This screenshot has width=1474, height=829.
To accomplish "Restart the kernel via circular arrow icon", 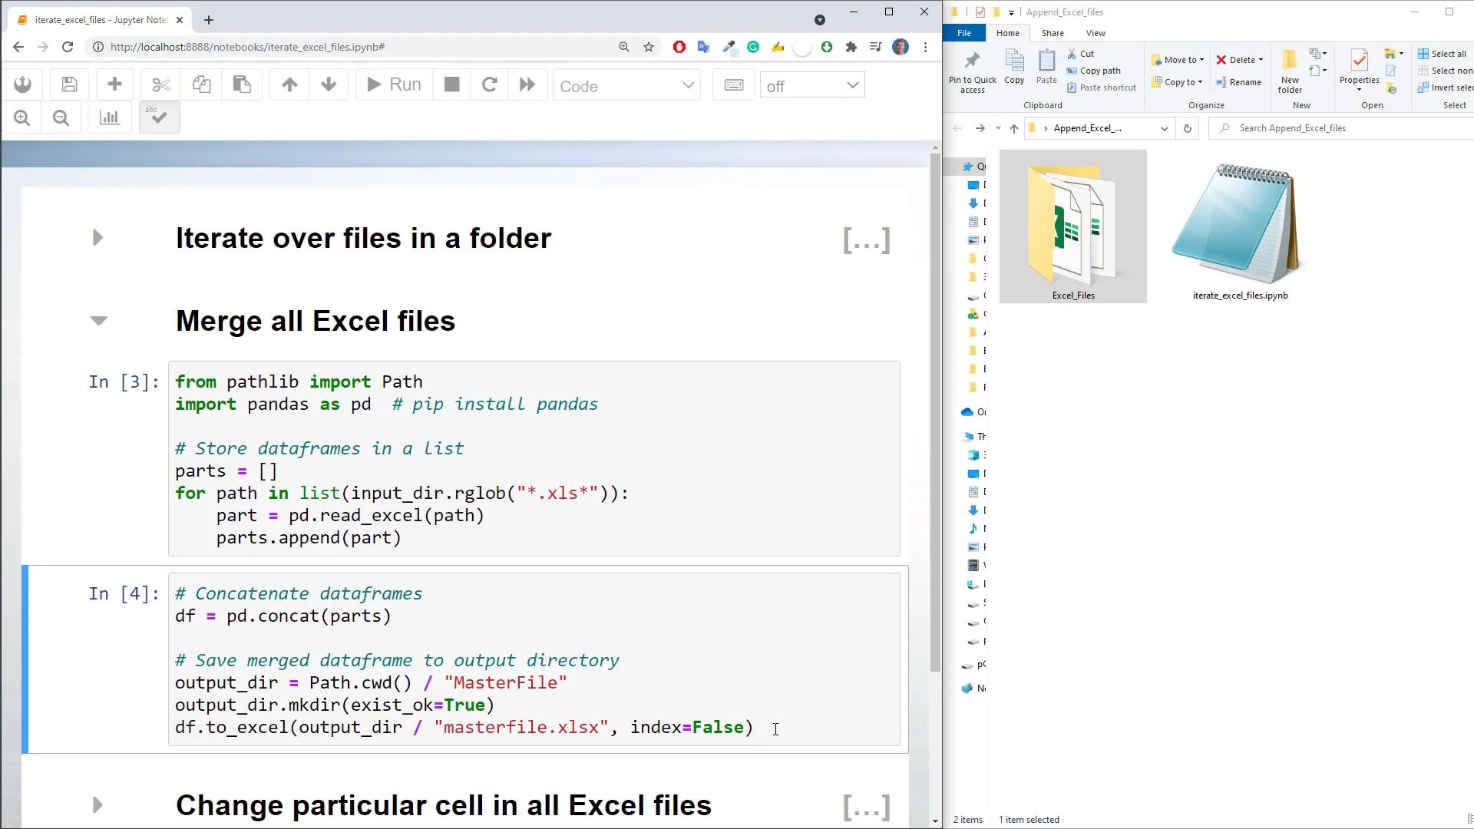I will [x=489, y=84].
